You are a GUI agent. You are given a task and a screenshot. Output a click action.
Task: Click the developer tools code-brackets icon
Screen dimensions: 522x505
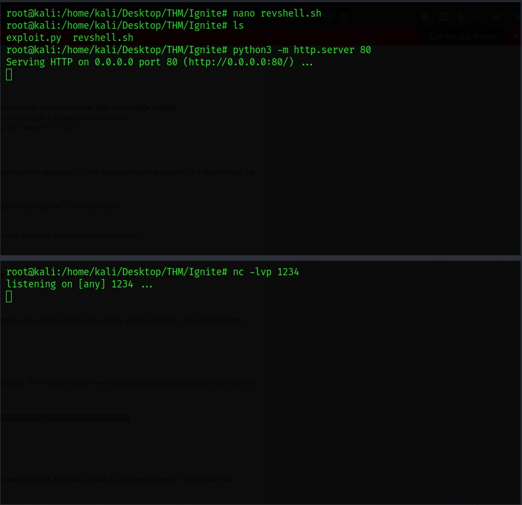479,17
